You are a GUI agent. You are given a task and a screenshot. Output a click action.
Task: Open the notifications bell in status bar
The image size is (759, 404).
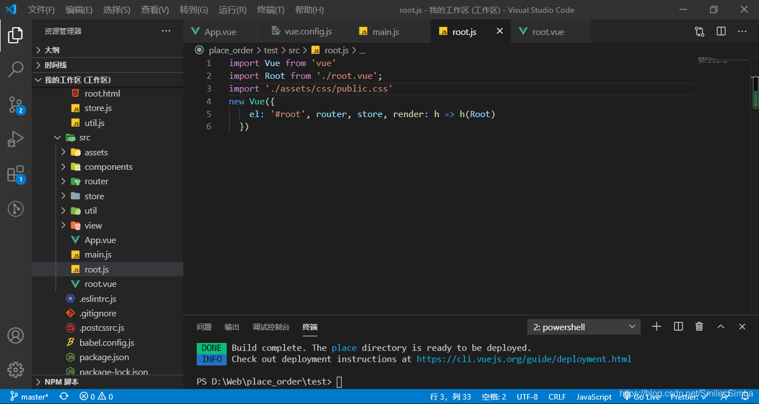(745, 397)
